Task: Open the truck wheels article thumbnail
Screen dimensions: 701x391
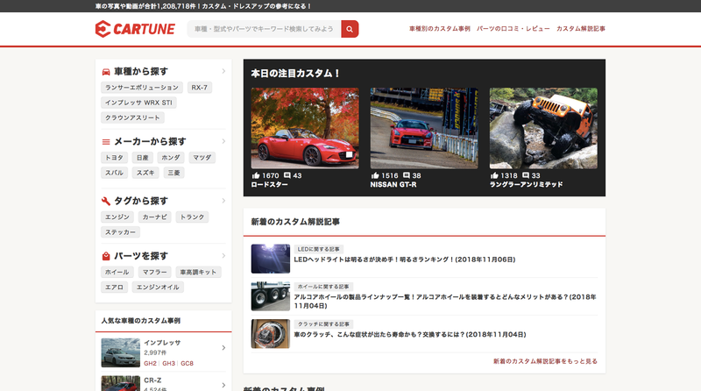Action: click(271, 296)
